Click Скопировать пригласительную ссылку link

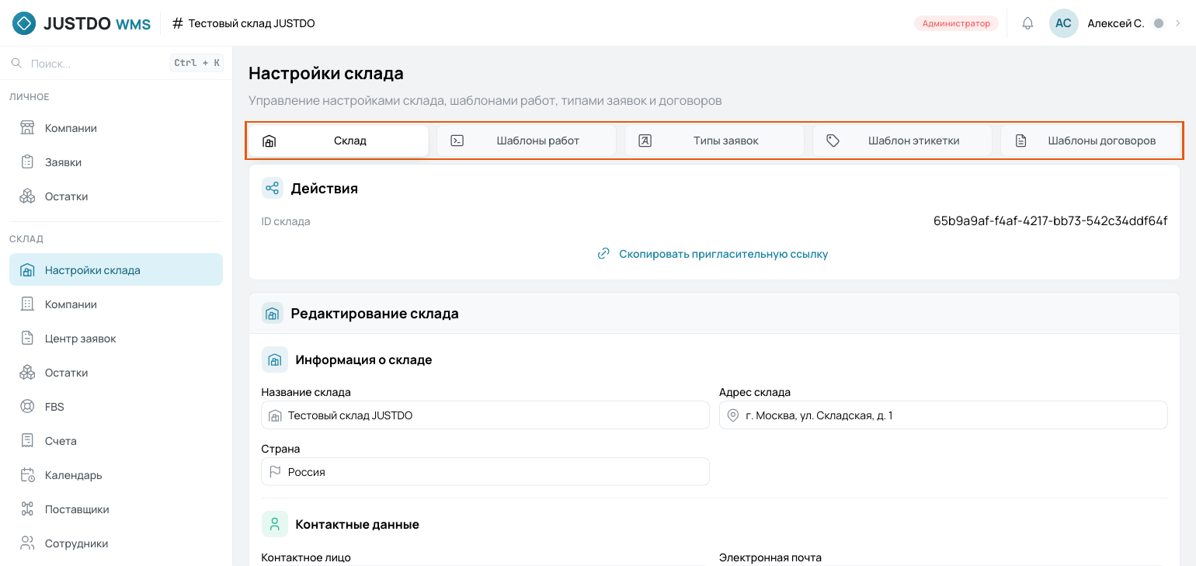pyautogui.click(x=713, y=254)
